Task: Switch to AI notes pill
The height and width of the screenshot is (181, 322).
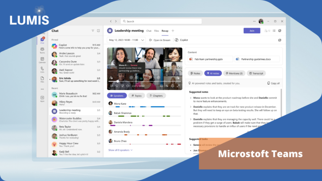Action: pyautogui.click(x=213, y=73)
